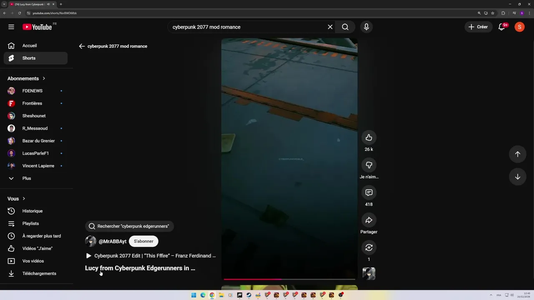Open the FDENEWS subscription
534x300 pixels.
point(36,91)
